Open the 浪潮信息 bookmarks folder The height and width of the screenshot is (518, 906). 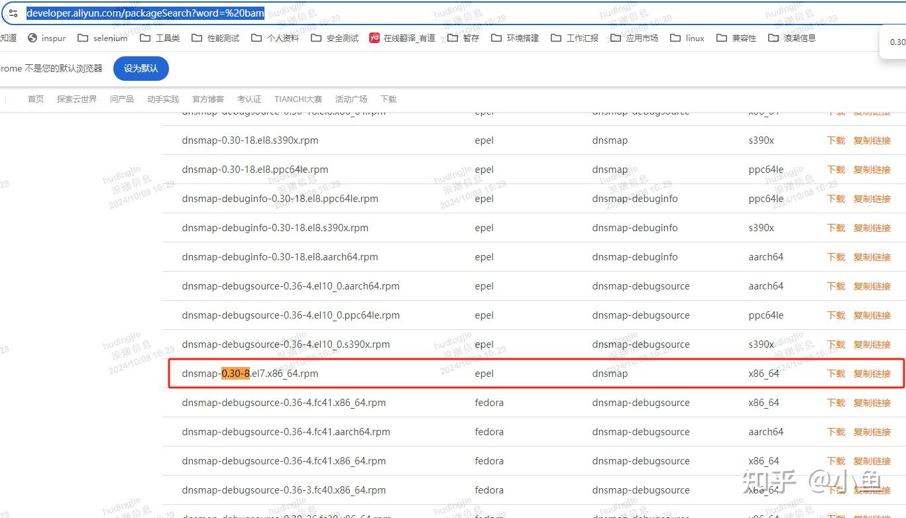[798, 38]
